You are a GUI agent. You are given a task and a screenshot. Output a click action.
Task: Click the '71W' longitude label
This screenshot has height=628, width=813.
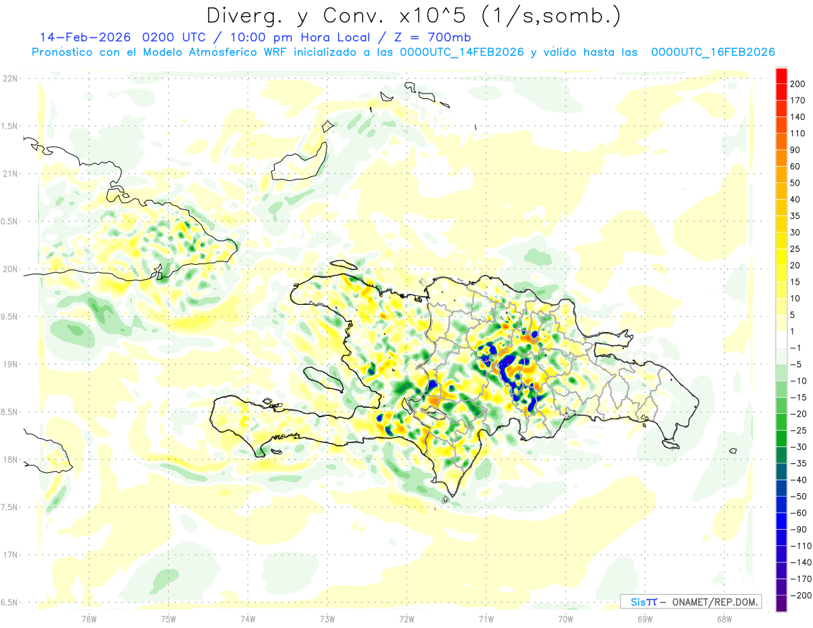[486, 619]
